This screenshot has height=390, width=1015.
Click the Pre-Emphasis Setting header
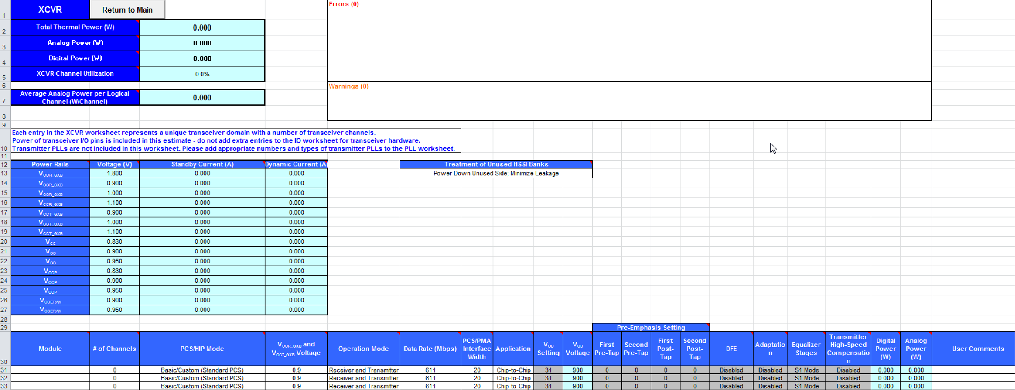(x=651, y=327)
